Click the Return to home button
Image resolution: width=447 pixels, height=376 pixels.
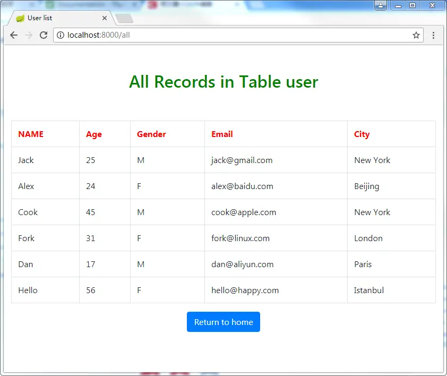click(x=223, y=322)
